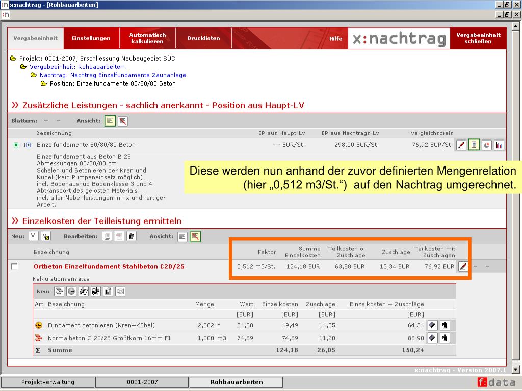The height and width of the screenshot is (391, 522).
Task: Hide text view in Einzelkosten section
Action: point(195,236)
